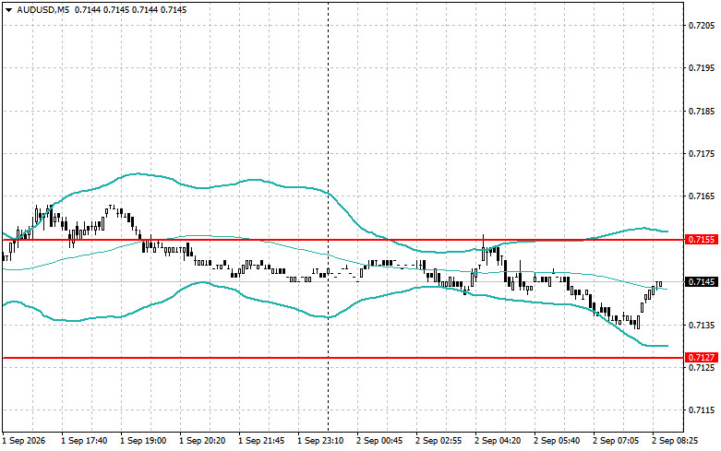Click the OHLC values 0.7144 0.7145 0.7144 0.7145
The image size is (721, 451).
coord(130,9)
